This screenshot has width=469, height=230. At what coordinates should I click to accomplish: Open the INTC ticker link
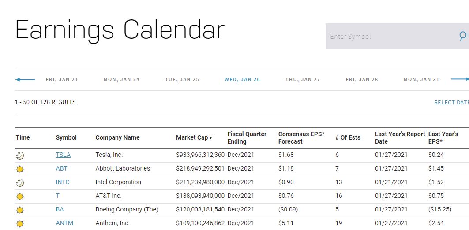[x=63, y=182]
